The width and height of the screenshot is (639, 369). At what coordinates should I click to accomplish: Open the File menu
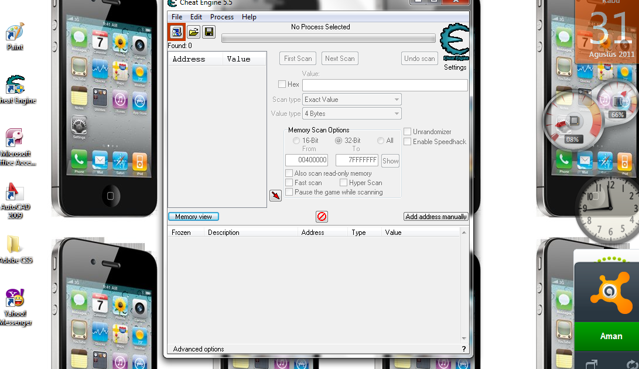click(x=177, y=17)
